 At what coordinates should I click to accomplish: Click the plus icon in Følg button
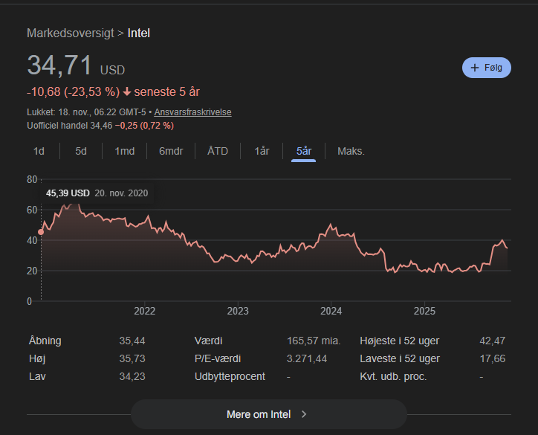(x=475, y=68)
